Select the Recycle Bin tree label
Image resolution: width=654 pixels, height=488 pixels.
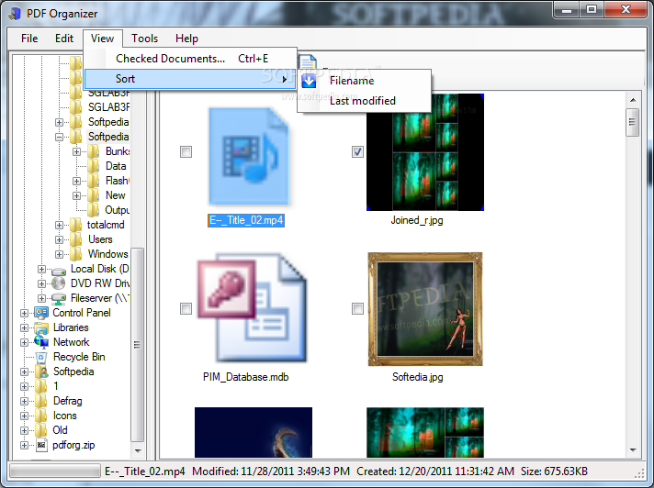click(79, 357)
